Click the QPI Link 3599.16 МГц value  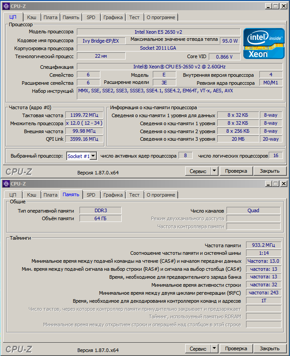tap(84, 139)
